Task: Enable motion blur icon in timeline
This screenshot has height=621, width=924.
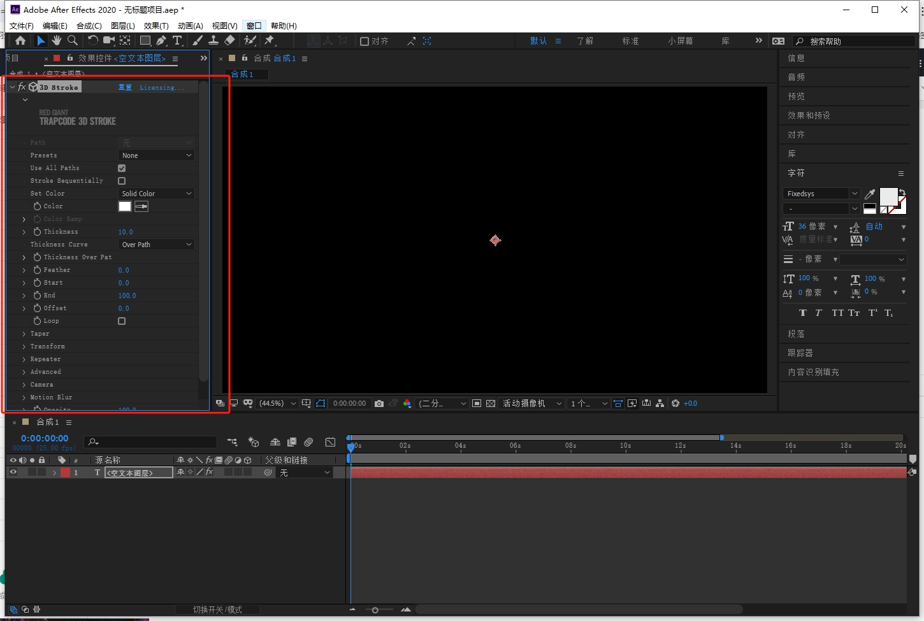Action: click(308, 441)
